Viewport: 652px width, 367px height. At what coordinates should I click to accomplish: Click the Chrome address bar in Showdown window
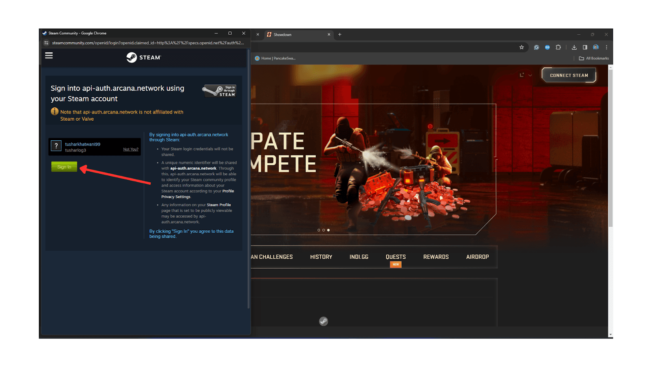pyautogui.click(x=383, y=47)
